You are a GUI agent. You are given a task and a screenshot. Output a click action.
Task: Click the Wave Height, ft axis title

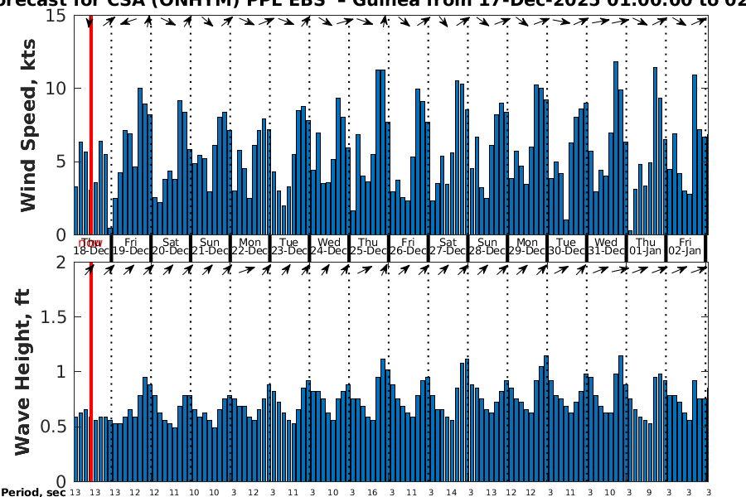pos(23,371)
